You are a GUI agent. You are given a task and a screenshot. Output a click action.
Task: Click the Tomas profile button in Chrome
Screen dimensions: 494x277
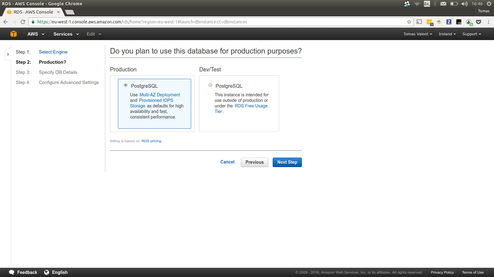pos(484,11)
